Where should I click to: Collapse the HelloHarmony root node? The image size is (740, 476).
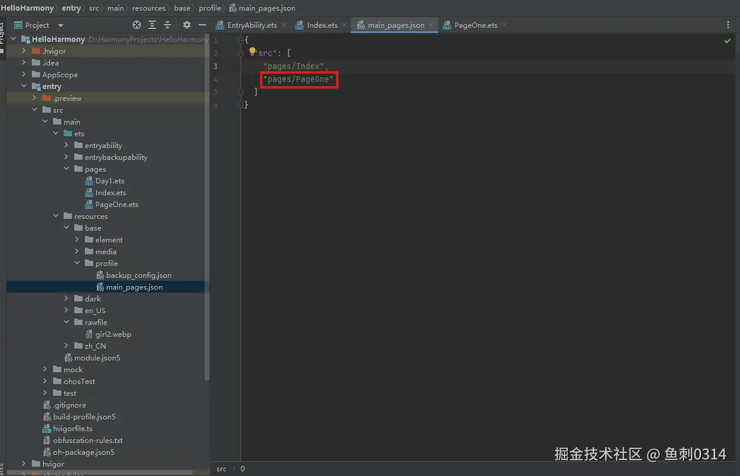pyautogui.click(x=13, y=40)
